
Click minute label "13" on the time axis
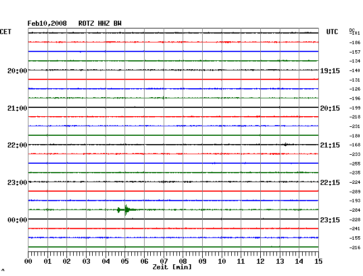[x=280, y=261]
